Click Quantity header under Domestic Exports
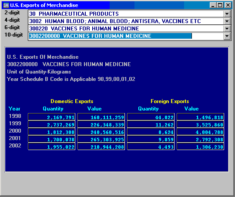The height and width of the screenshot is (197, 235). tap(53, 109)
